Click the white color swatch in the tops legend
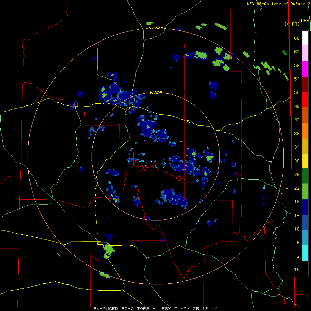Screen dimensions: 311x311 tap(305, 38)
